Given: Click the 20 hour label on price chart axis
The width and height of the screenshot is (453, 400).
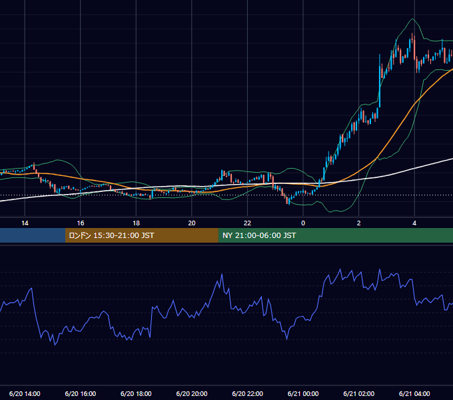Looking at the screenshot, I should [x=192, y=223].
